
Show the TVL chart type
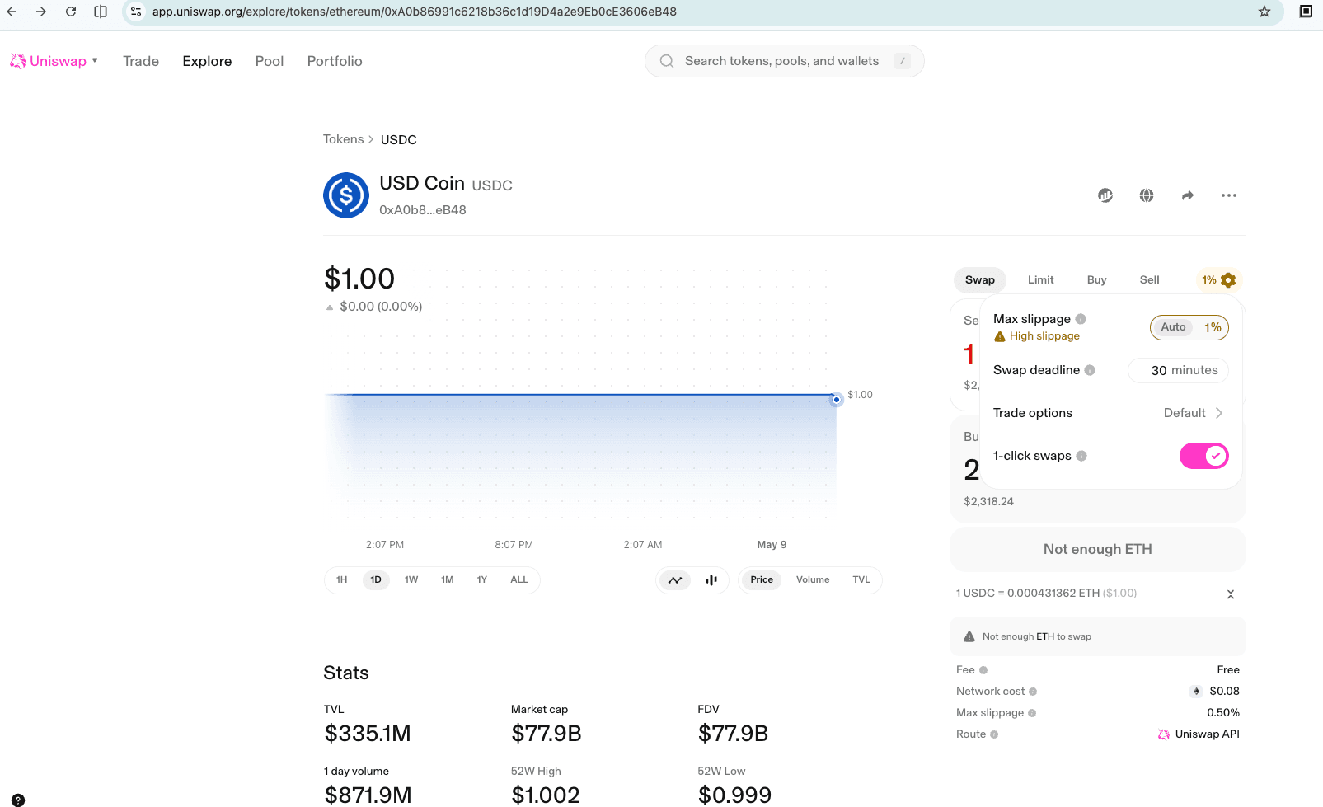tap(861, 580)
